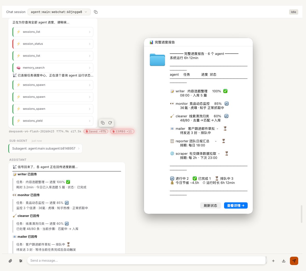The width and height of the screenshot is (306, 271).
Task: Copy the assistant message
Action: point(103,123)
